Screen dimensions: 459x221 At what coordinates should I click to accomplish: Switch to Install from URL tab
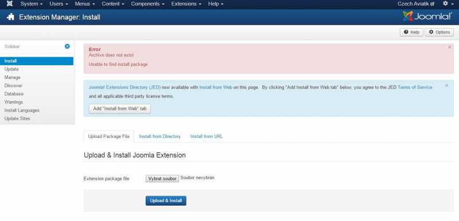click(207, 136)
